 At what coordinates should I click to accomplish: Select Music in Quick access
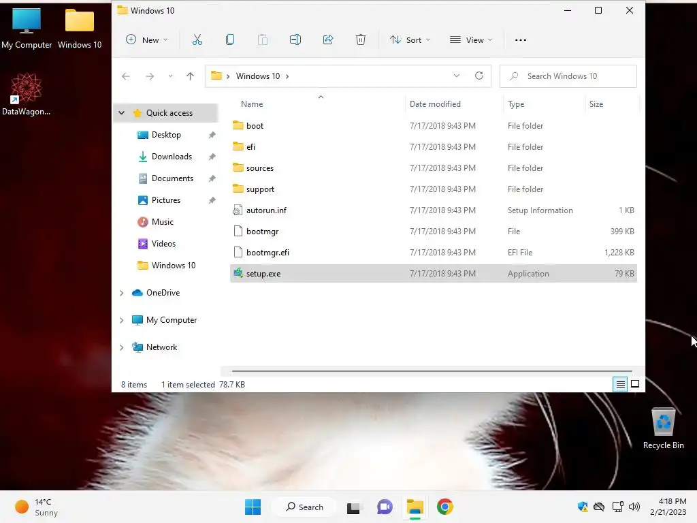point(162,222)
